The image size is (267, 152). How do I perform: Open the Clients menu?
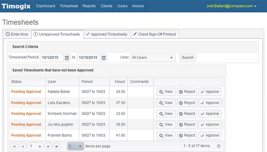tap(106, 6)
